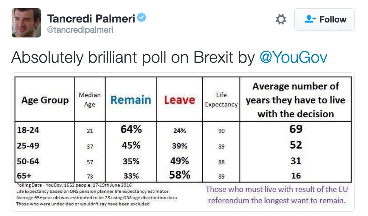
Task: Click Tancredi Palmeri's profile avatar photo
Action: click(26, 23)
